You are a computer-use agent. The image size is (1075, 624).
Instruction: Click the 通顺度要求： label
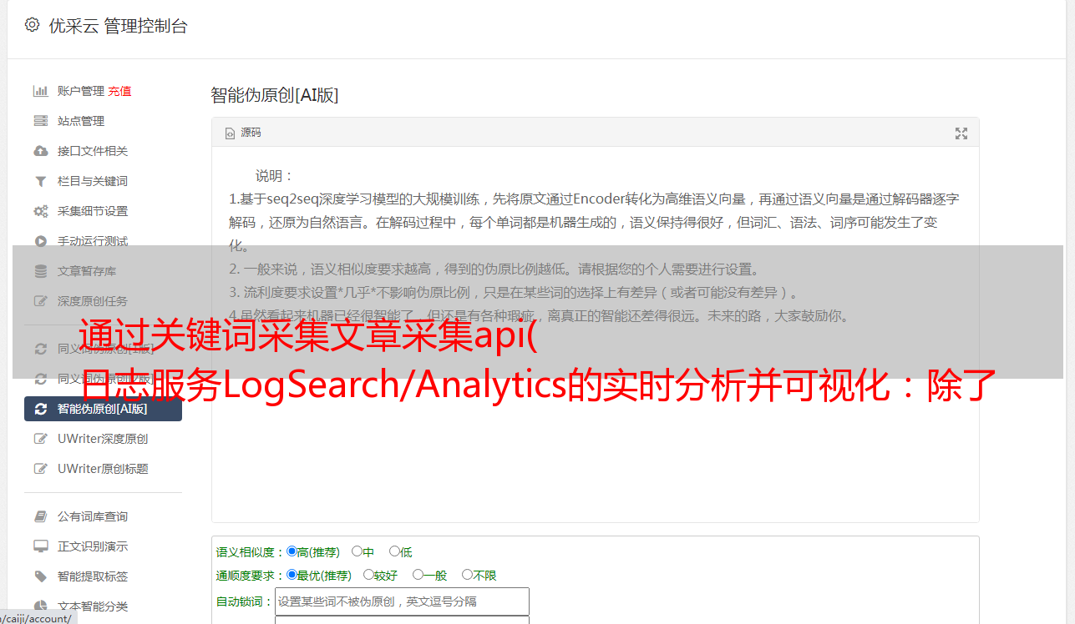(x=251, y=576)
